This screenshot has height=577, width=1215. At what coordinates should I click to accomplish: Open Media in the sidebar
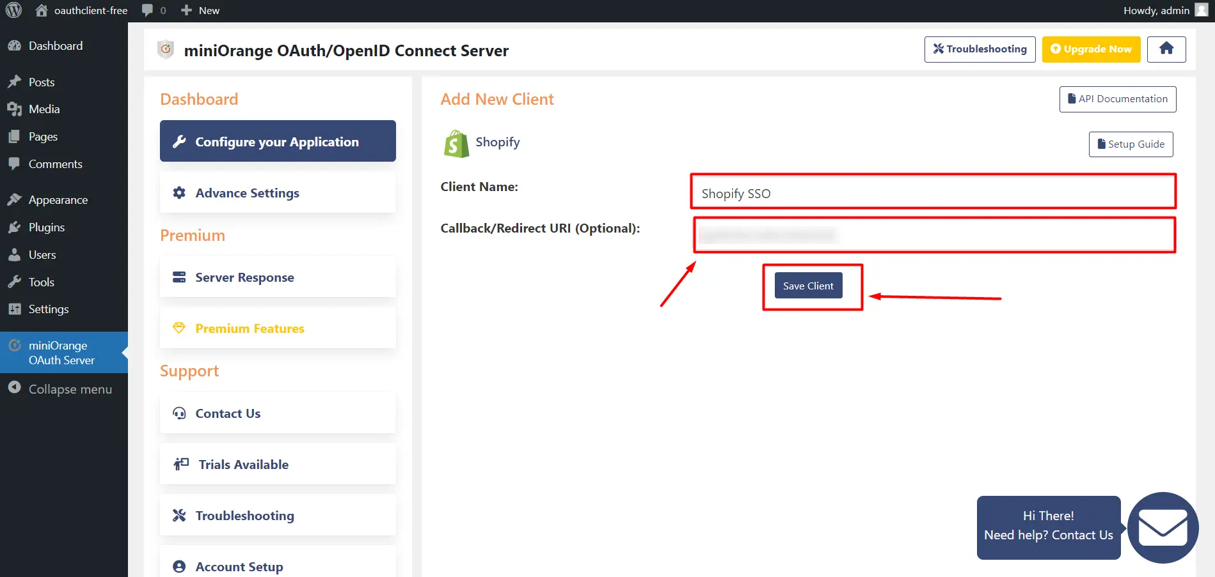64,109
